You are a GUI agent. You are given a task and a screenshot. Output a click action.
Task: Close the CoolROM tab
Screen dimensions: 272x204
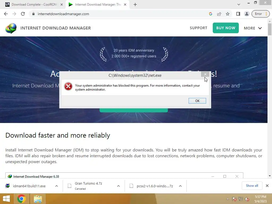(x=62, y=5)
